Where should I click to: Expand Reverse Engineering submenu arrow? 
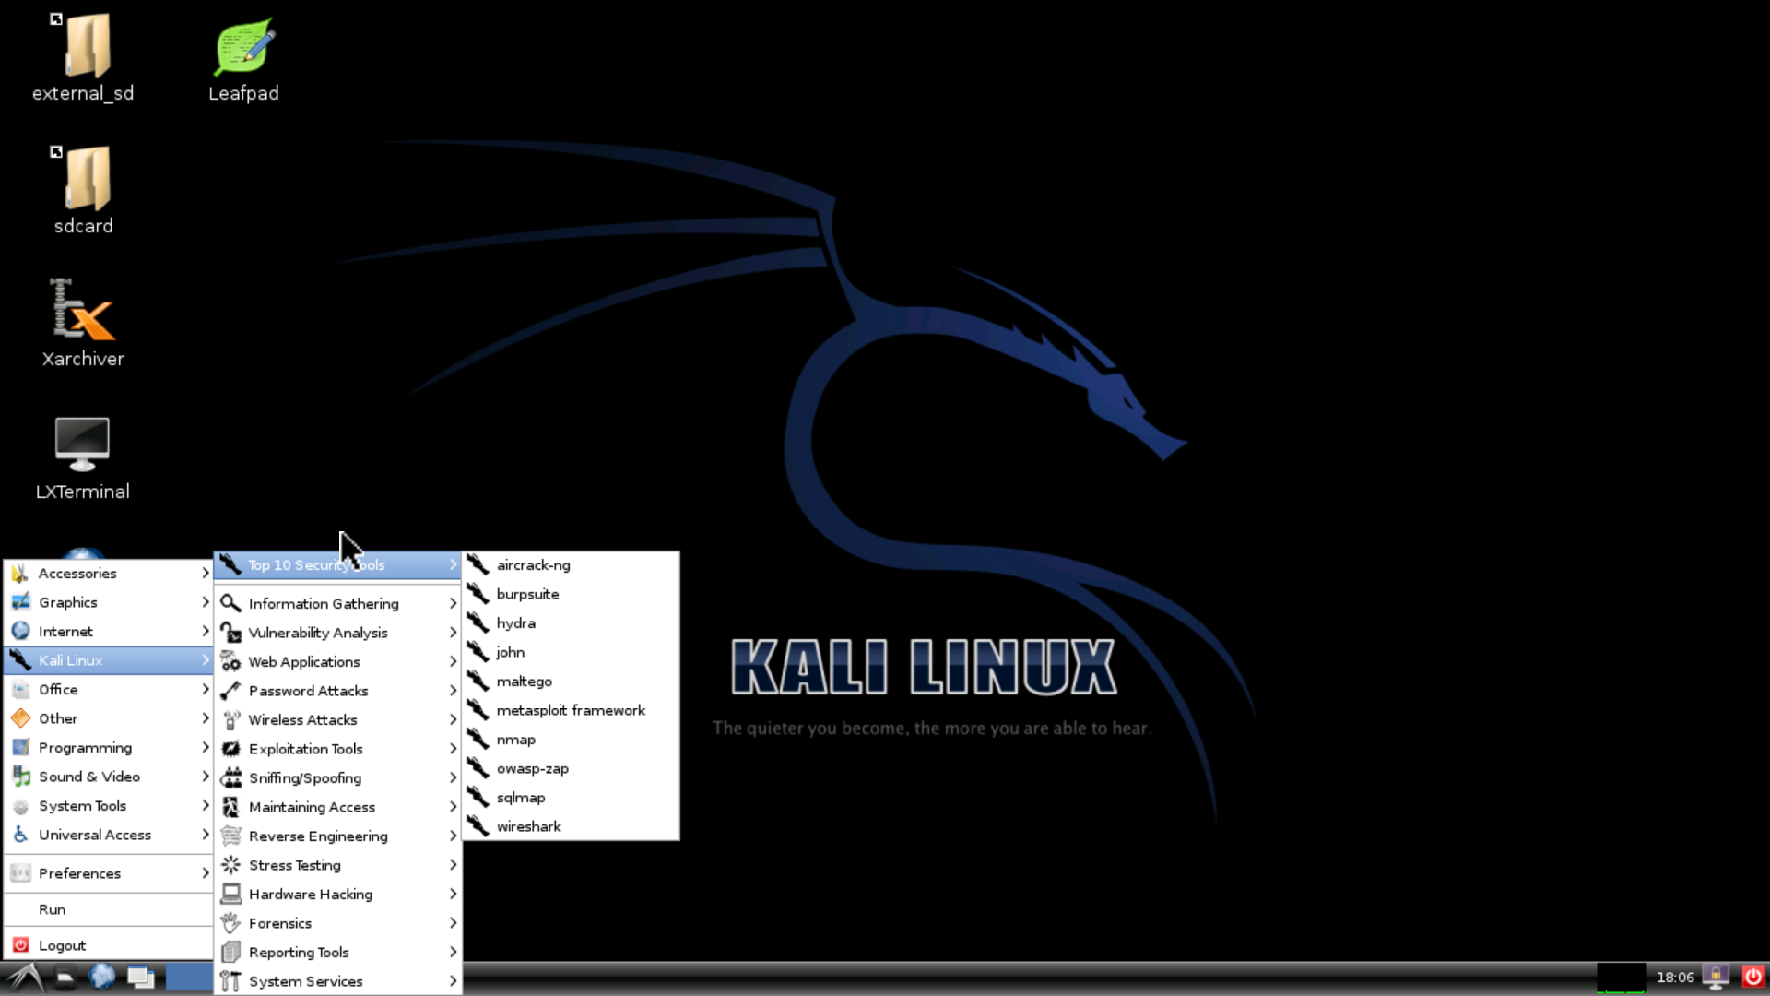(453, 836)
